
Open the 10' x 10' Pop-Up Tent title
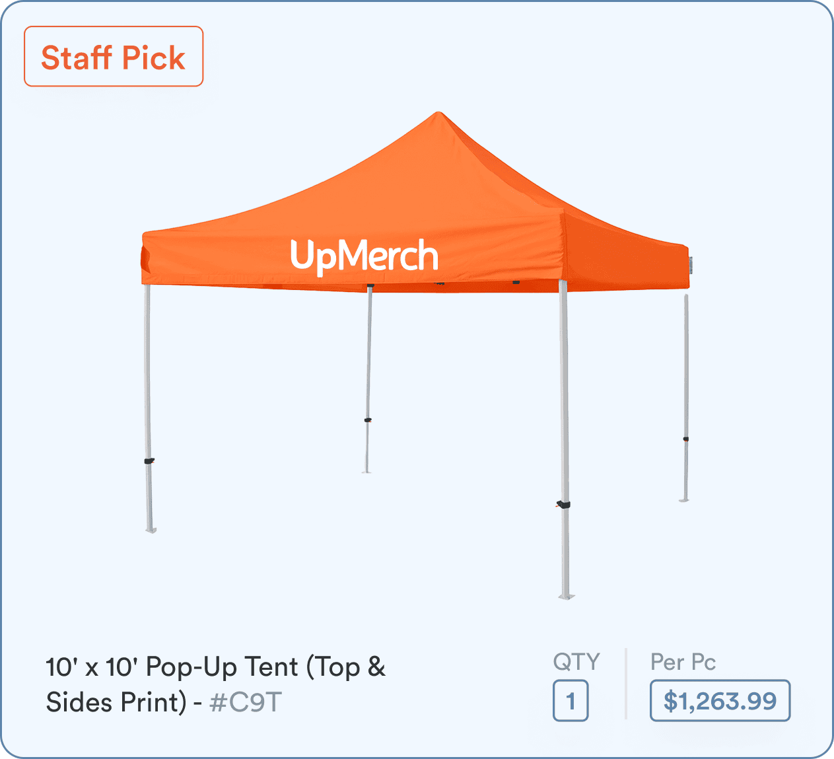point(215,684)
